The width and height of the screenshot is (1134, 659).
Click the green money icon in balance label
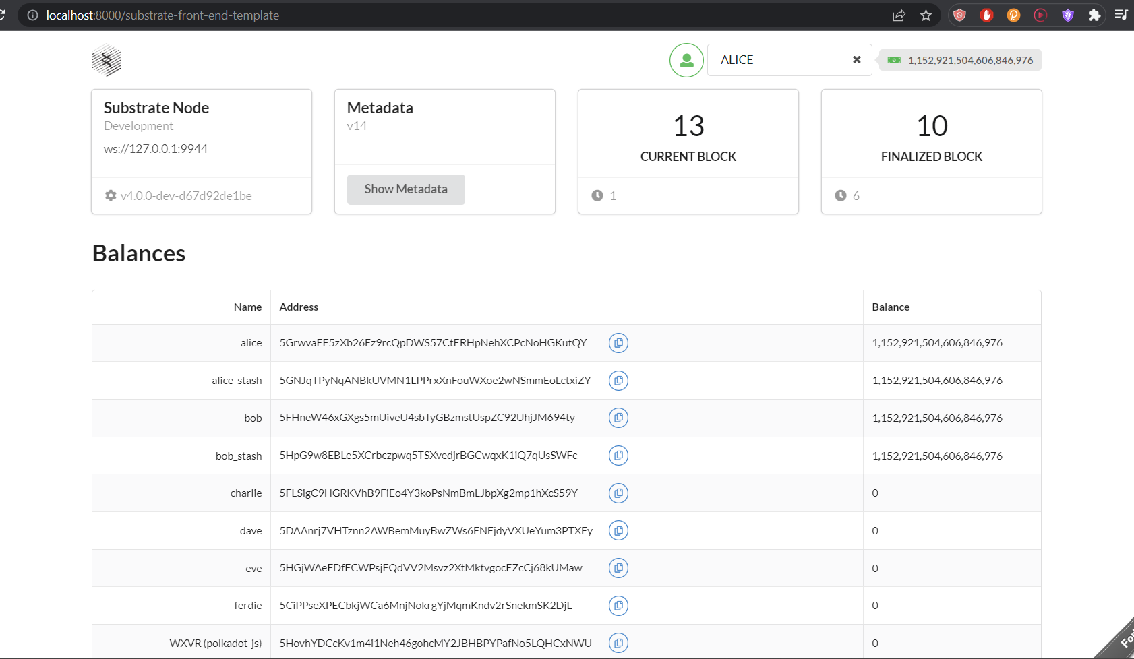894,60
